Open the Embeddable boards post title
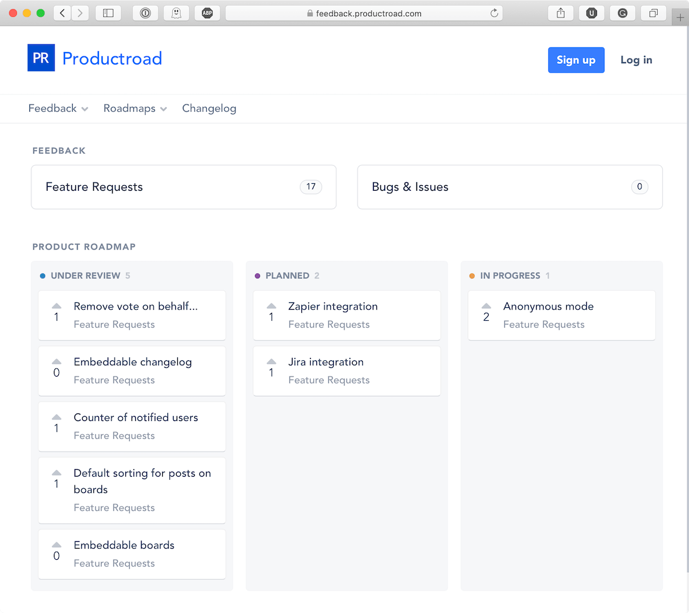Viewport: 689px width, 613px height. (x=124, y=545)
